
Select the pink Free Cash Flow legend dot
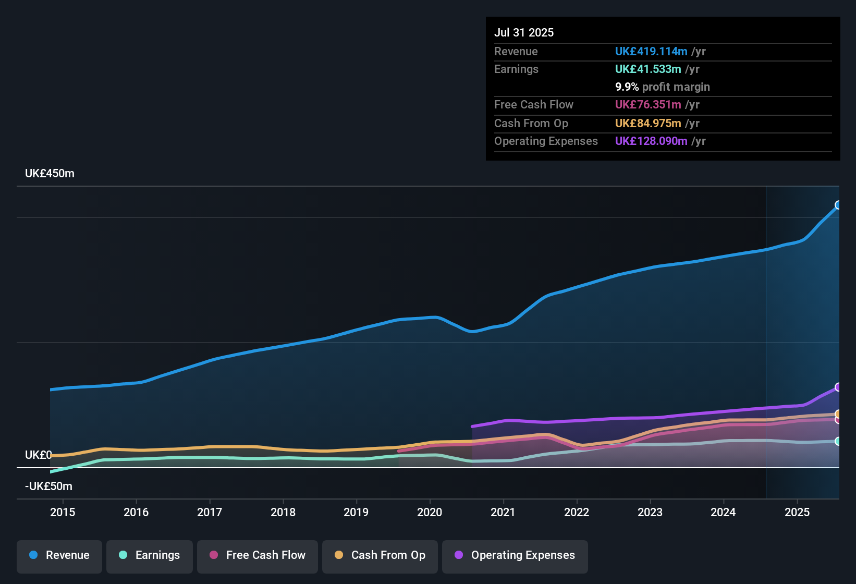click(214, 555)
